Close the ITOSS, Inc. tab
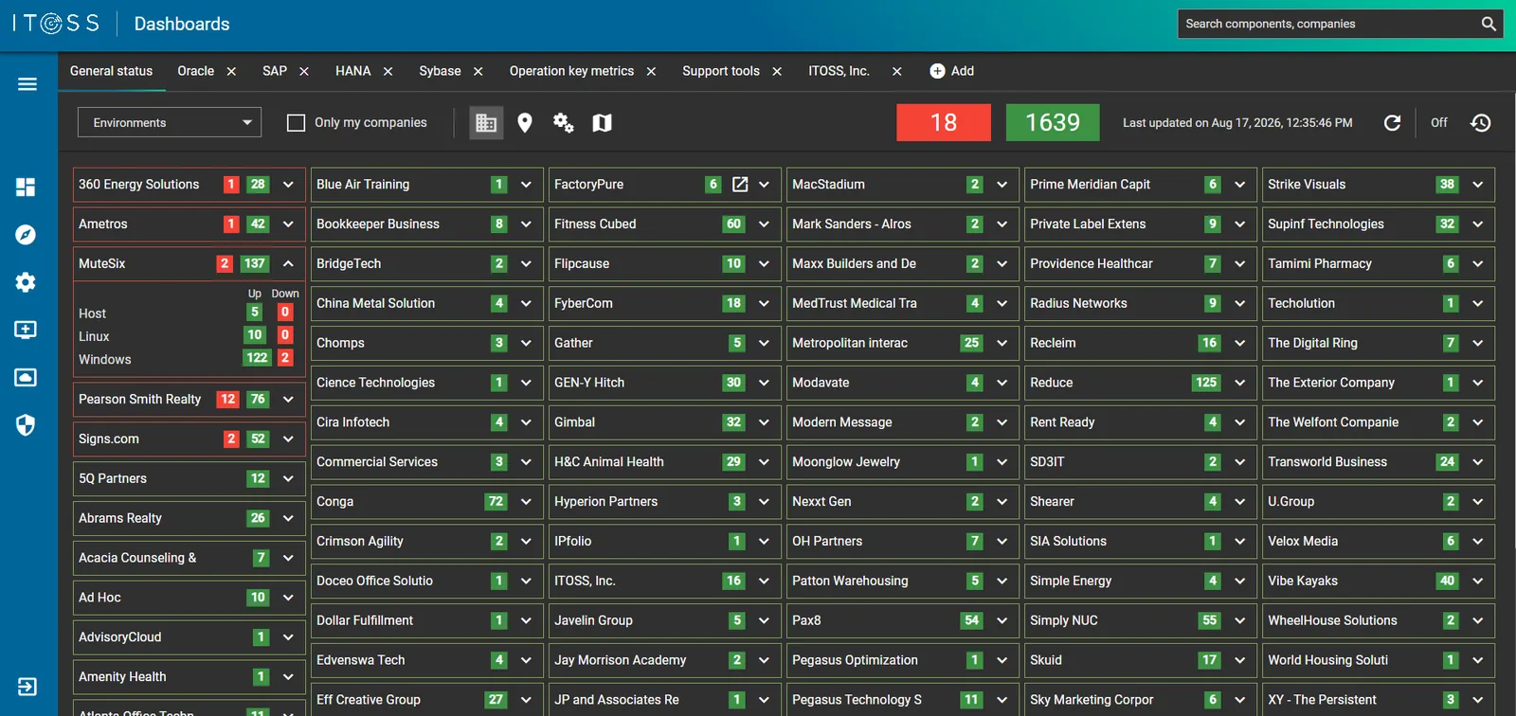 [897, 71]
